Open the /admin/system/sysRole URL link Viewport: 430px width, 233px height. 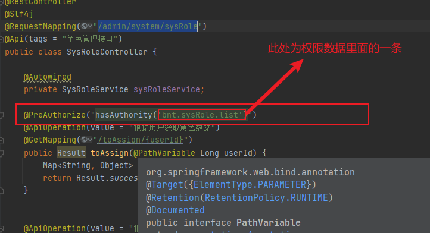coord(148,26)
